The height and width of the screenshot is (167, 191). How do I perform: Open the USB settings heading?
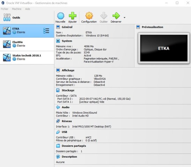pos(65,132)
